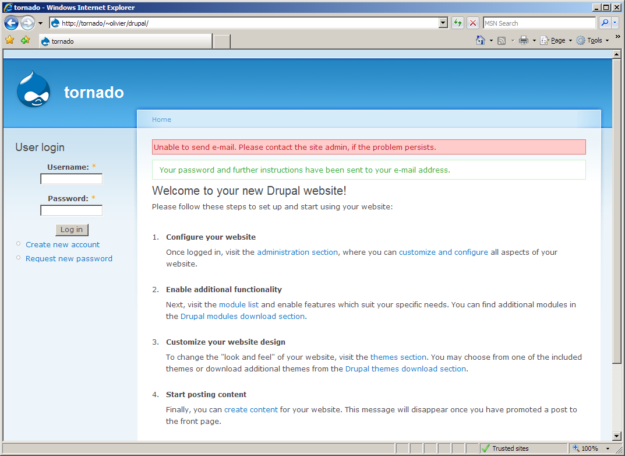
Task: Stop loading the page
Action: [472, 22]
